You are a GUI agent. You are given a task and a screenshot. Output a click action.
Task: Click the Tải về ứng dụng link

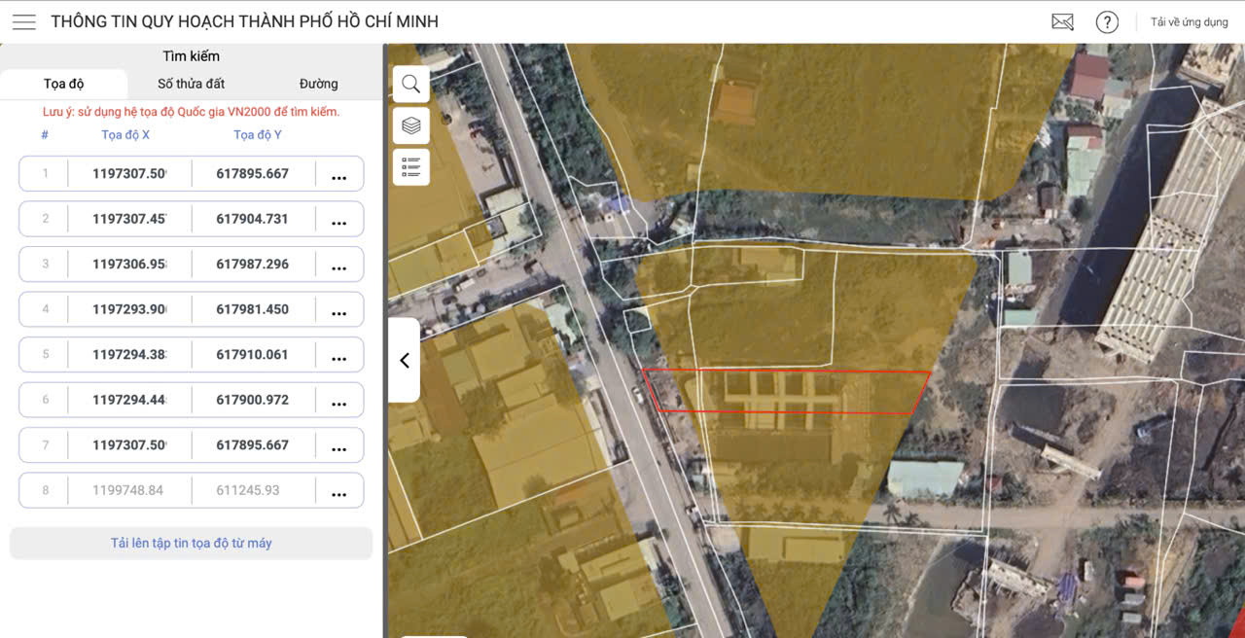1189,21
